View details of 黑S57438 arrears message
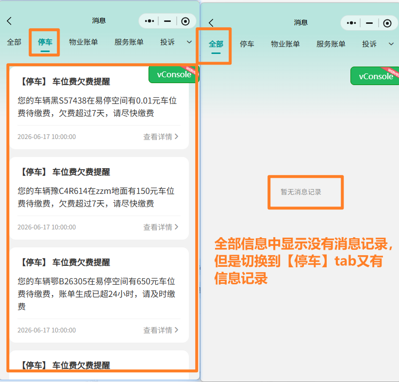Screen dimensions: 399x382 (x=161, y=137)
